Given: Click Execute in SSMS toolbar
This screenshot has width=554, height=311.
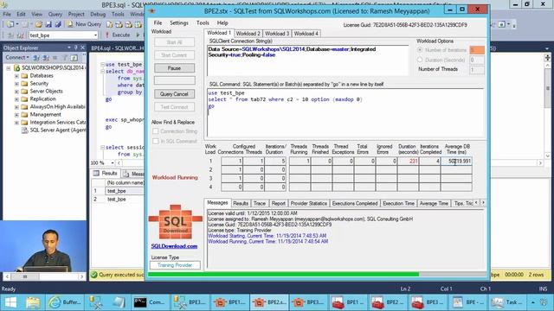Looking at the screenshot, I should click(118, 35).
